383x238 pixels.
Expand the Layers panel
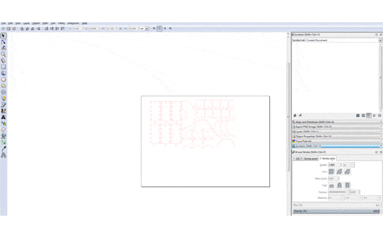337,132
